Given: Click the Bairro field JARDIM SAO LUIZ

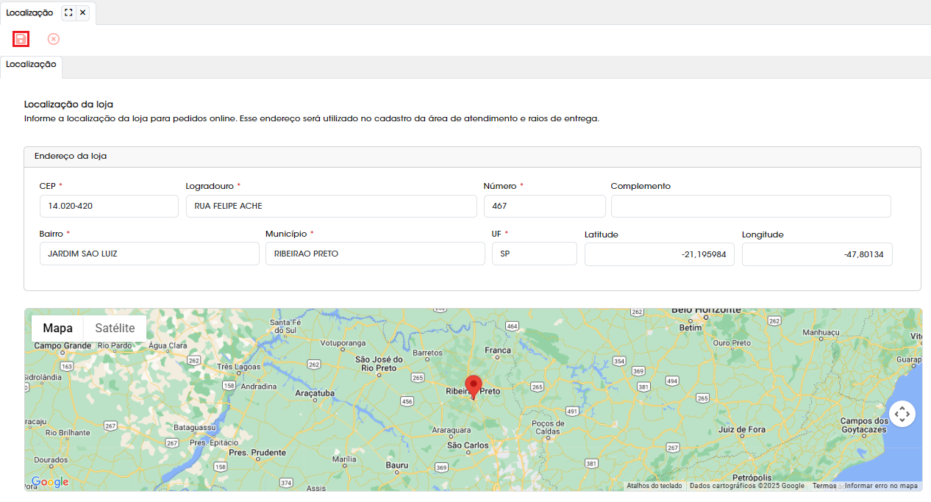Looking at the screenshot, I should (149, 254).
